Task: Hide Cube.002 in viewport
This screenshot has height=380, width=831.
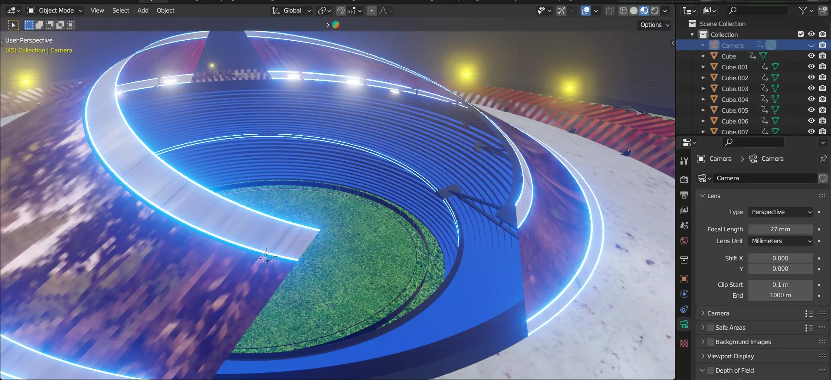Action: (811, 78)
